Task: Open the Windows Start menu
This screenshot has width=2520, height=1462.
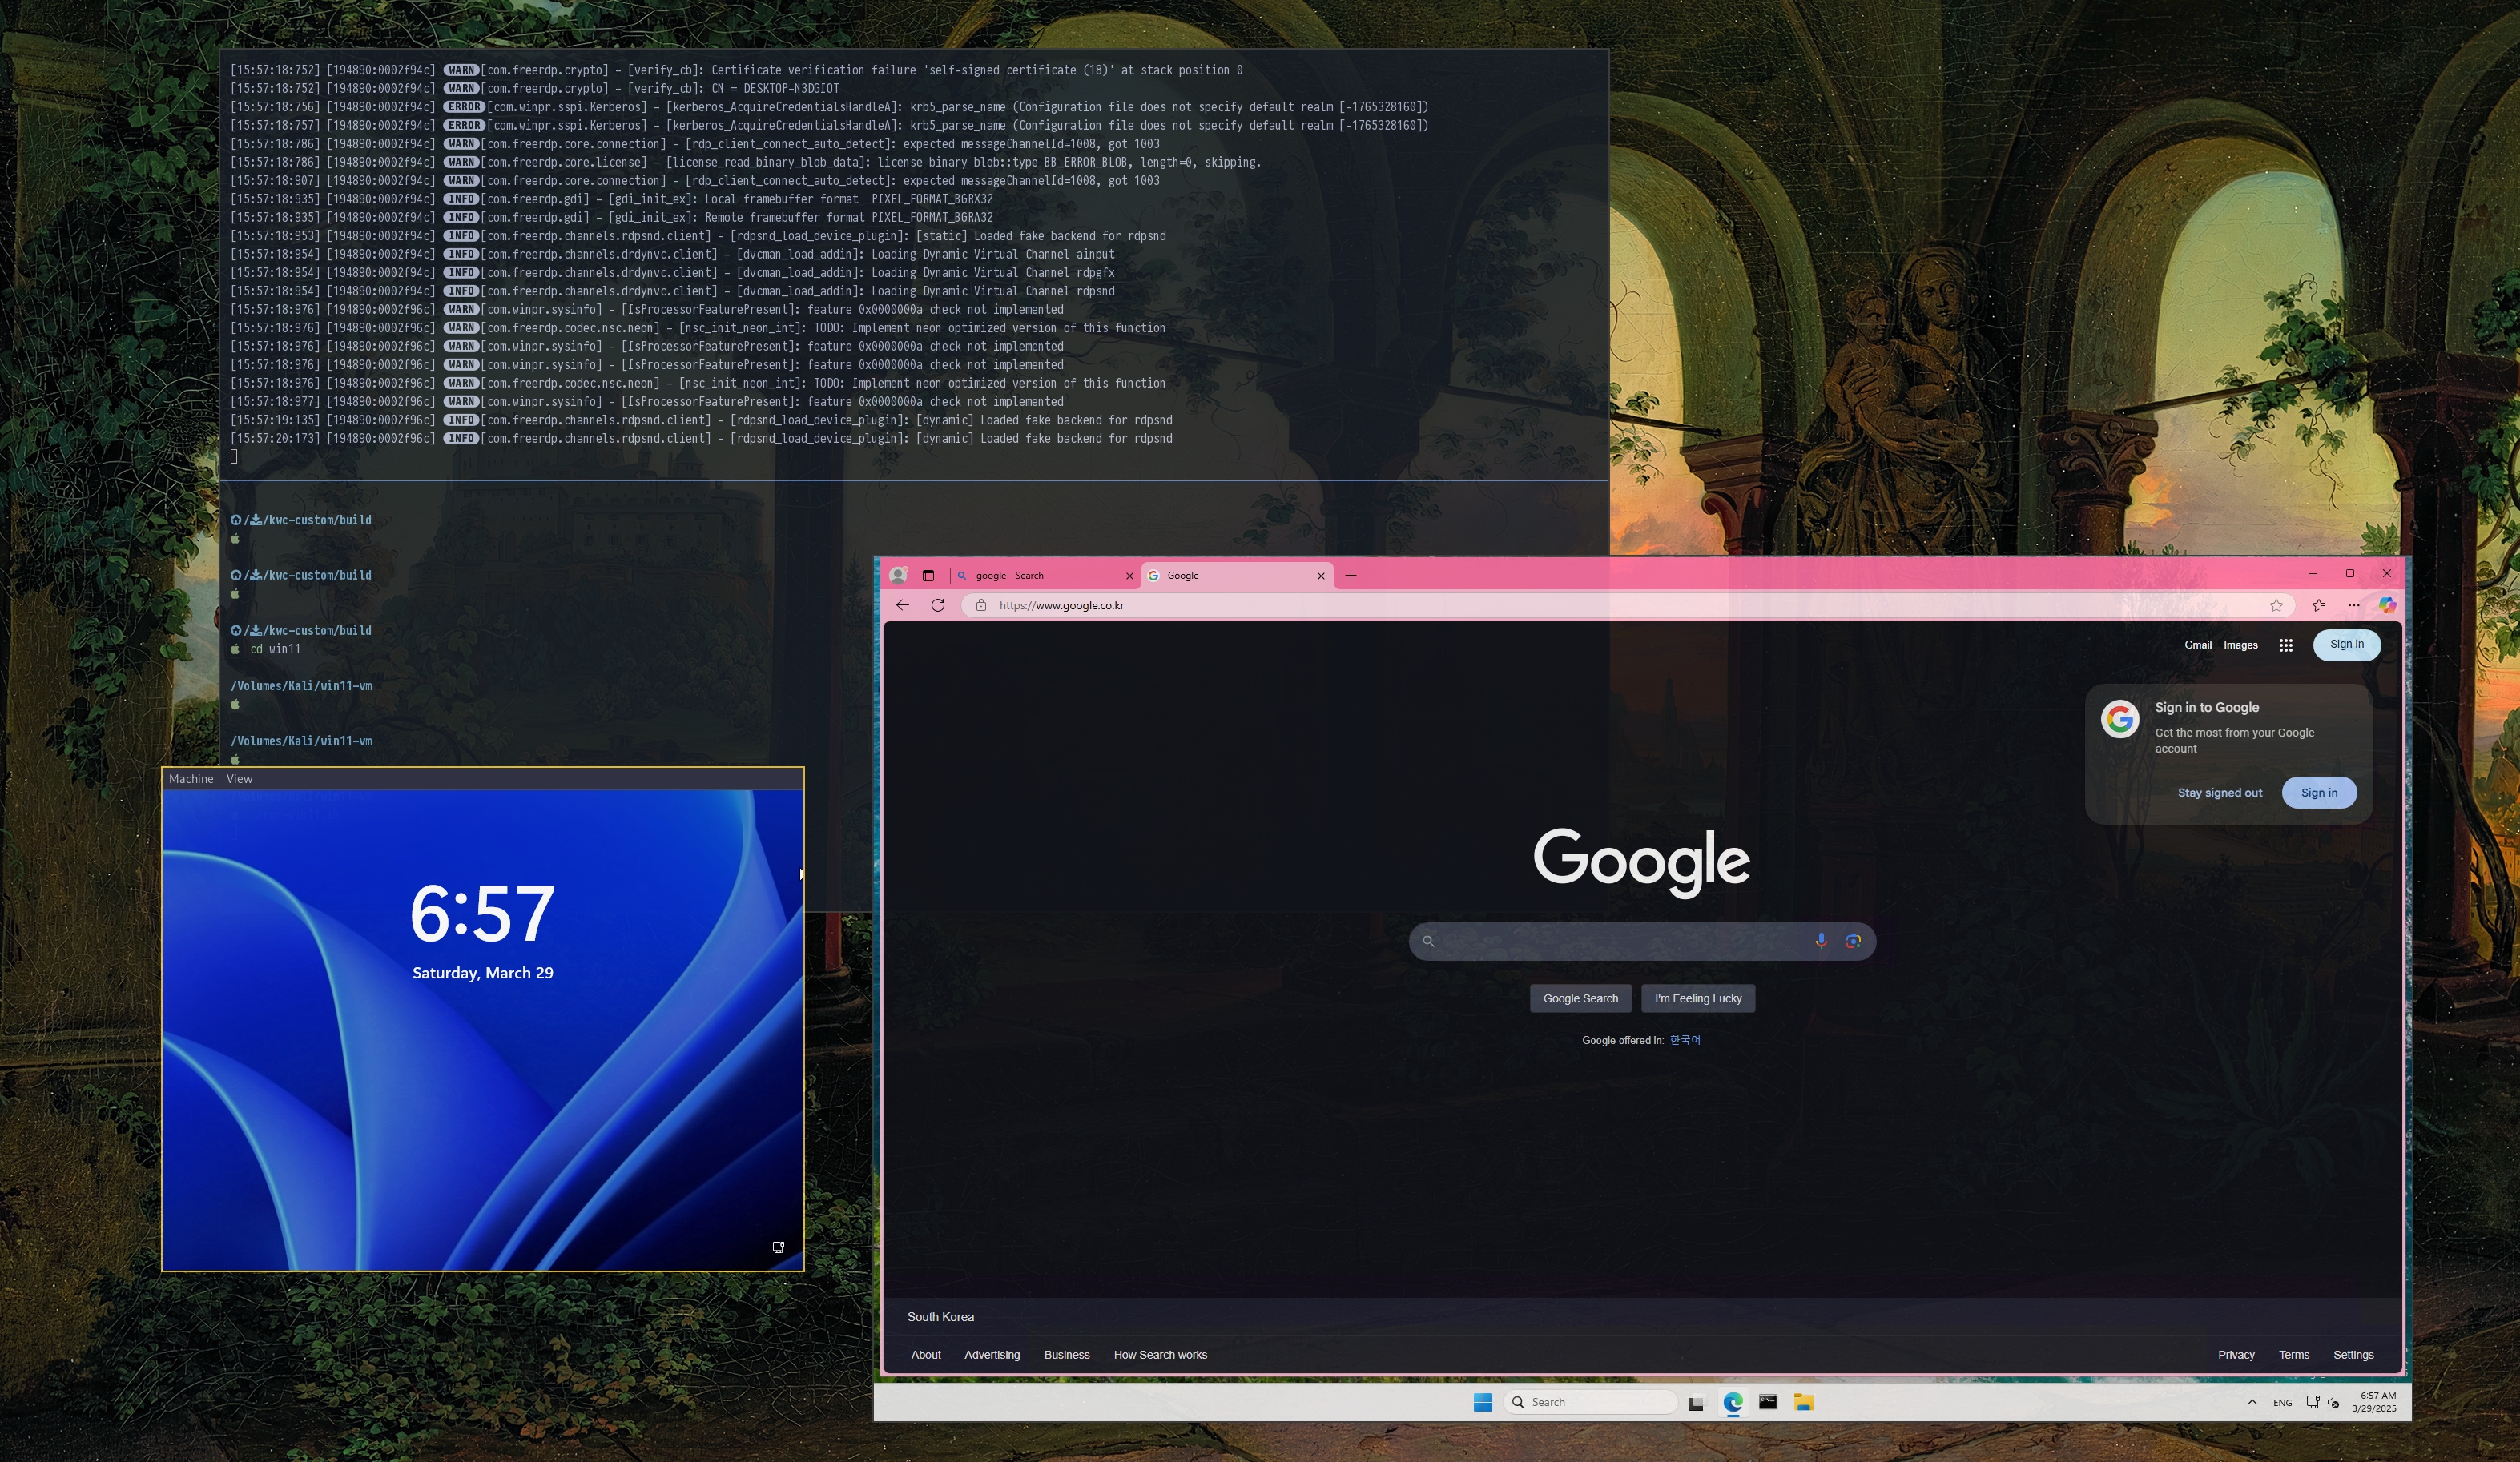Action: point(1482,1402)
